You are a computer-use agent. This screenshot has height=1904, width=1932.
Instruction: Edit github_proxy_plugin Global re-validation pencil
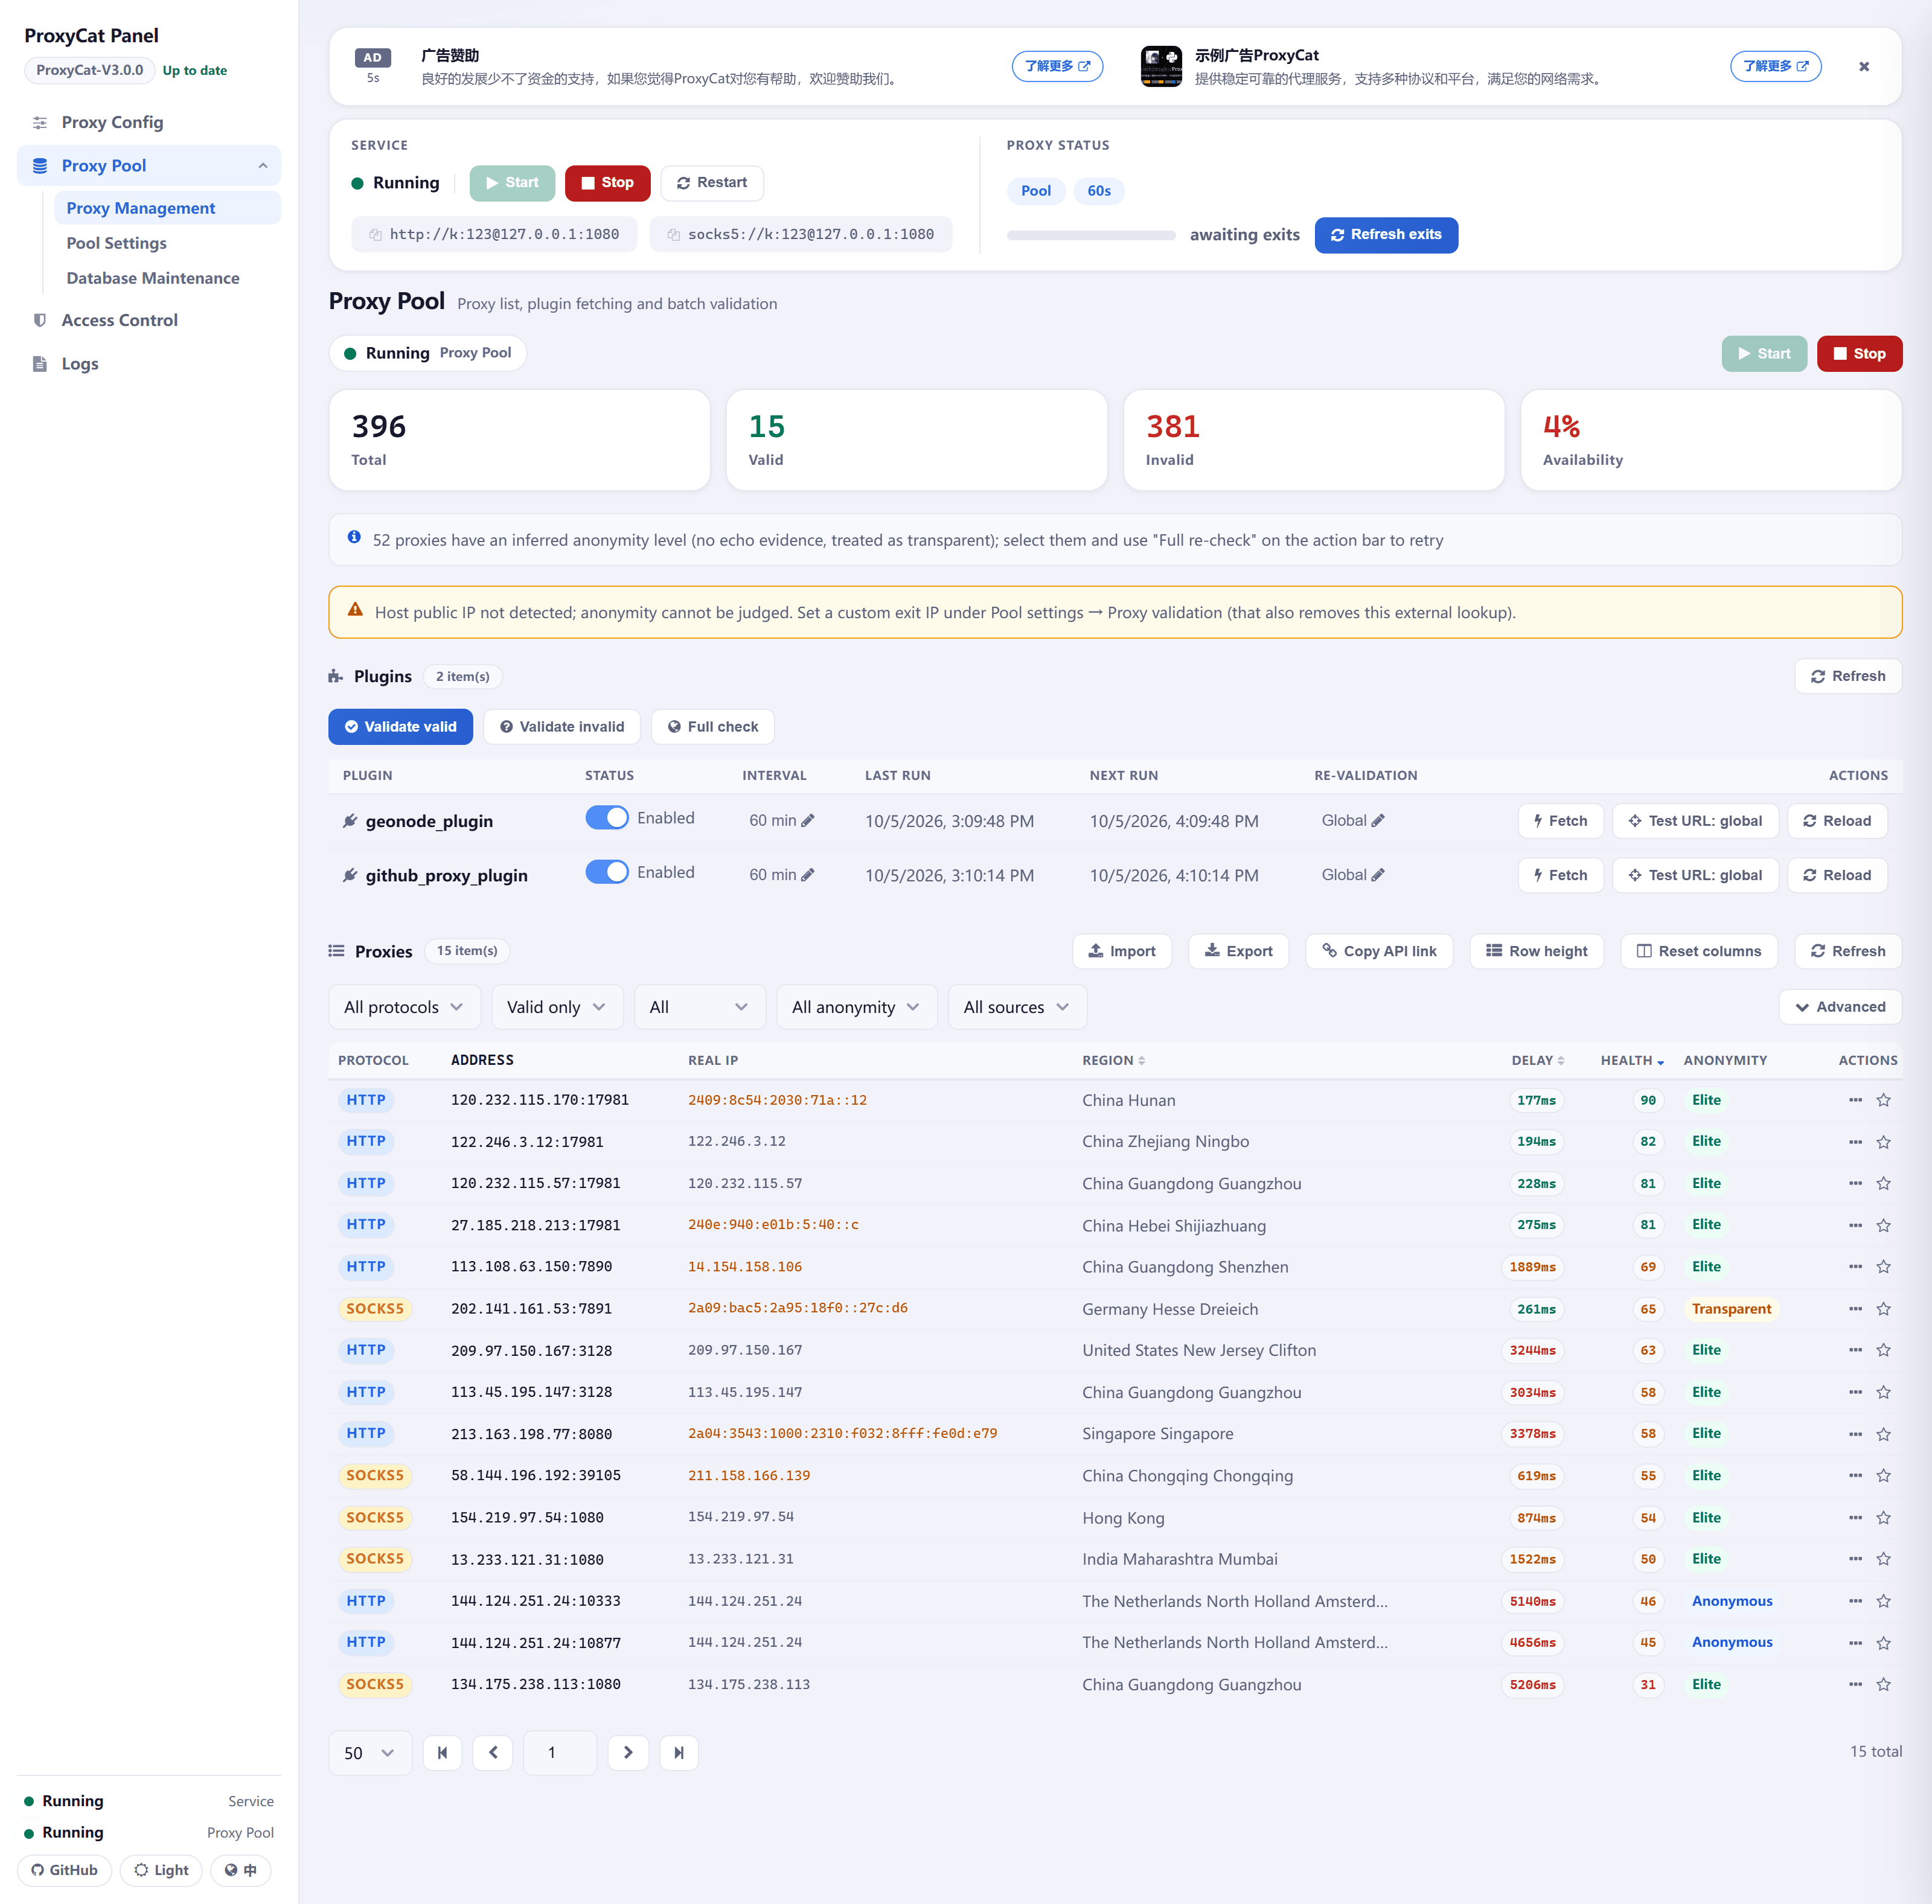point(1378,875)
